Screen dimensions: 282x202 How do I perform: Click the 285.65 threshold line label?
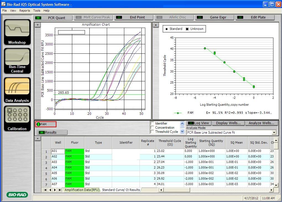(63, 92)
